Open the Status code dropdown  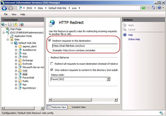(108, 79)
